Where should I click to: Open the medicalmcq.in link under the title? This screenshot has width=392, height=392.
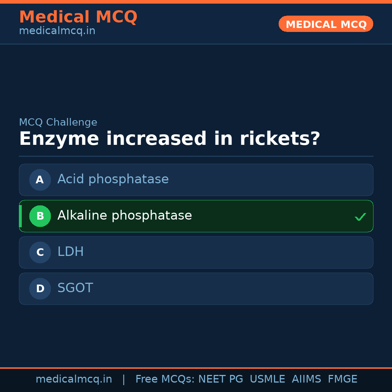[x=57, y=31]
